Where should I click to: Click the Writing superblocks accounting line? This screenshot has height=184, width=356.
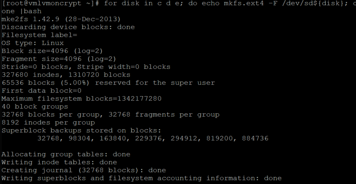point(141,178)
